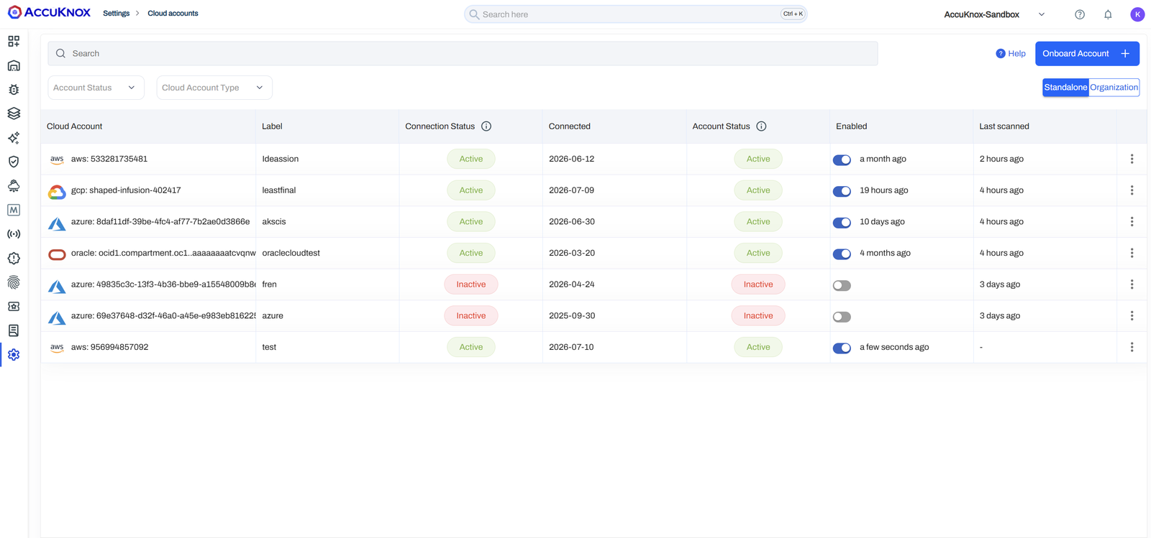Click the Account Status column info icon
1151x538 pixels.
click(x=761, y=126)
